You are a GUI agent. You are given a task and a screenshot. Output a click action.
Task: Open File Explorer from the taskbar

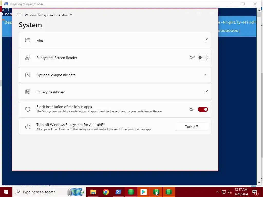[93, 192]
